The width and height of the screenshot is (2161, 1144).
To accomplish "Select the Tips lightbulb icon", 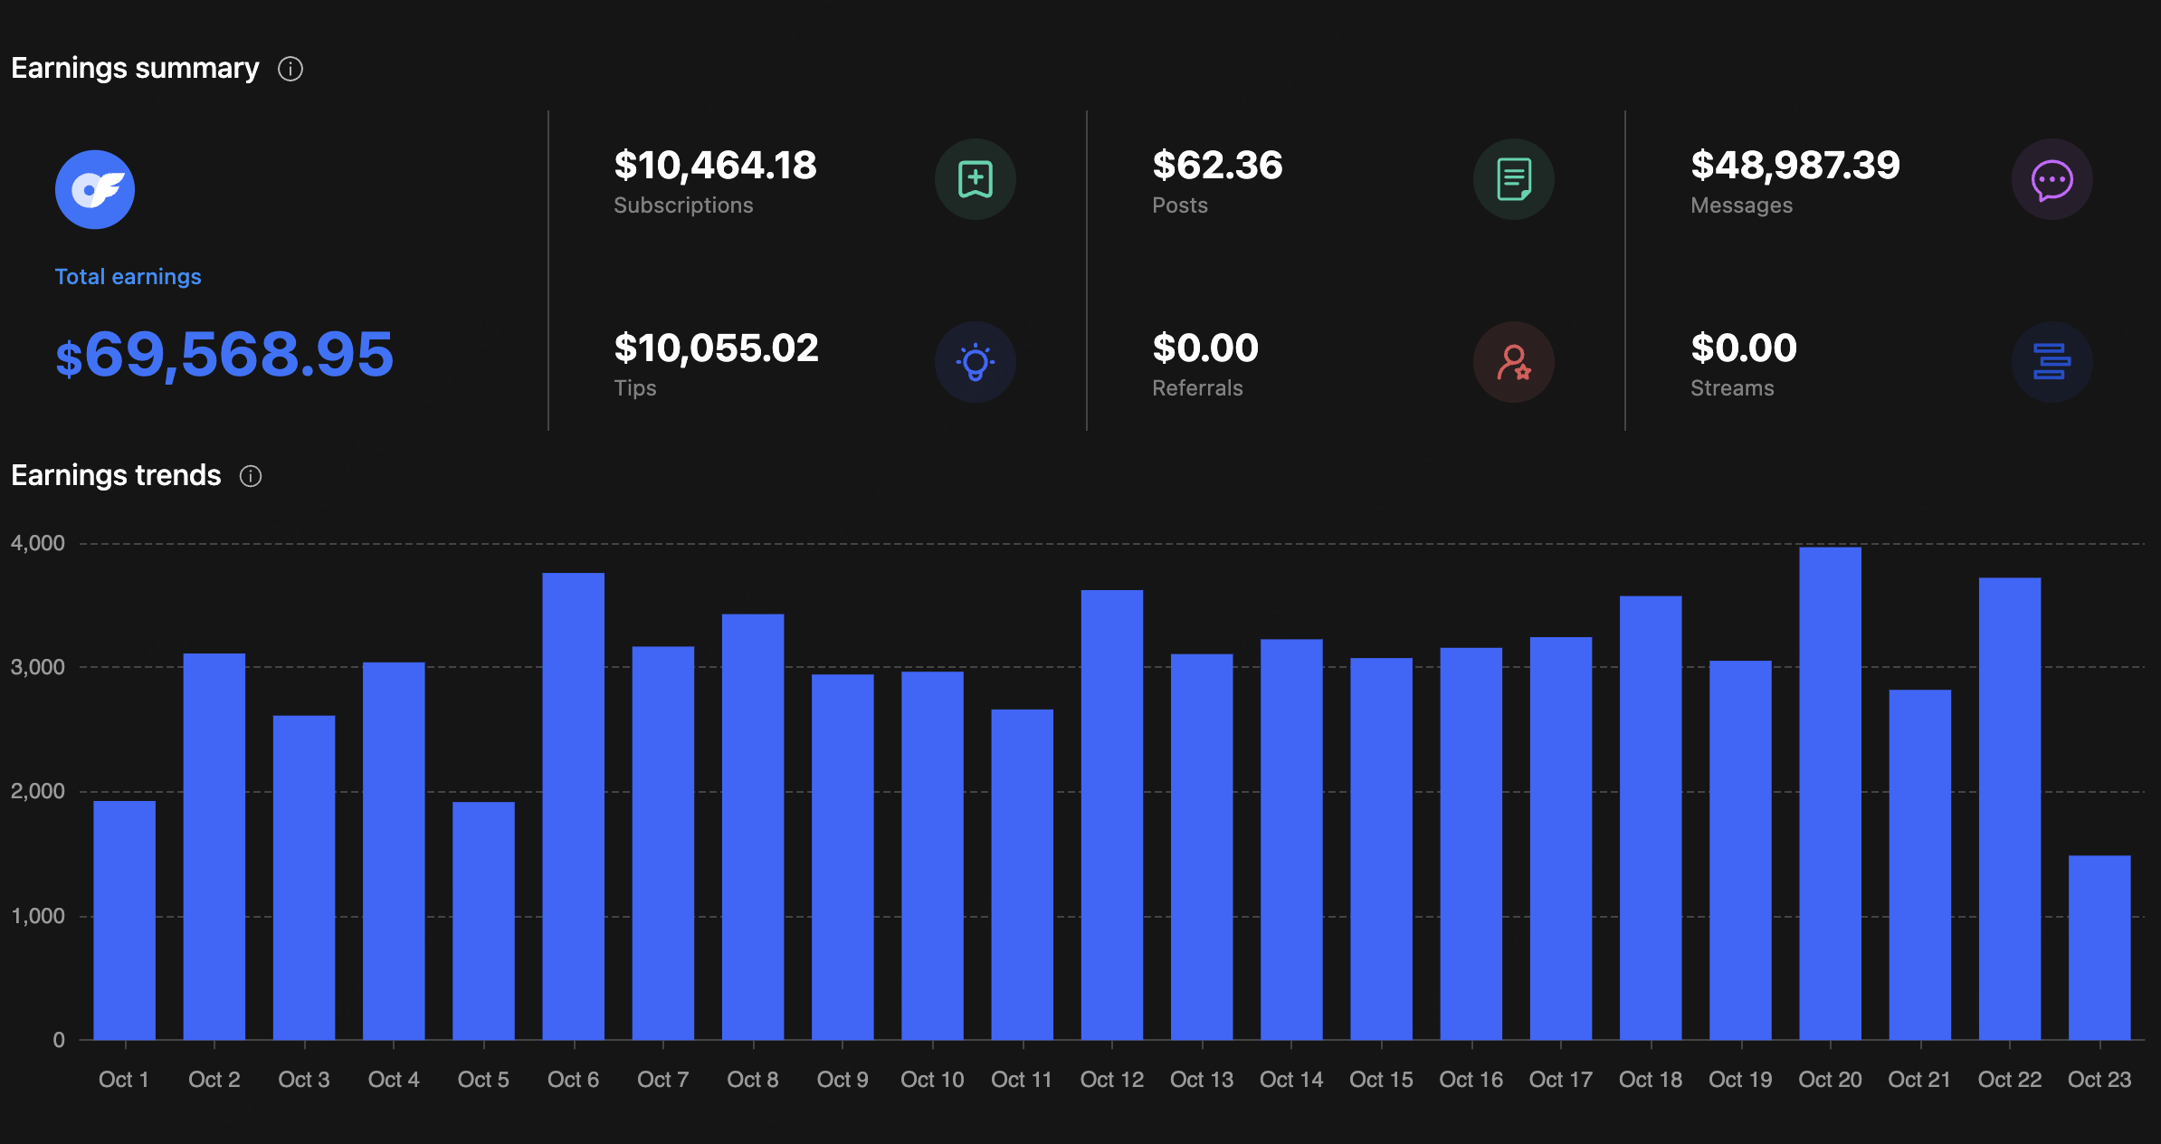I will click(976, 361).
